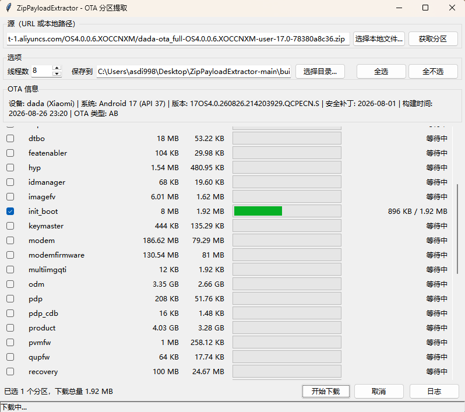Screen dimensions: 465x412
Task: Click the partition list vertical scrollbar
Action: pos(457,228)
